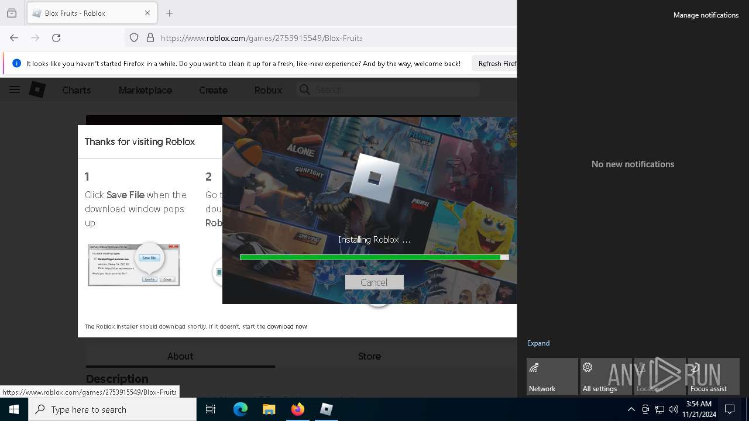Open the Robux menu item
This screenshot has height=421, width=749.
tap(268, 90)
